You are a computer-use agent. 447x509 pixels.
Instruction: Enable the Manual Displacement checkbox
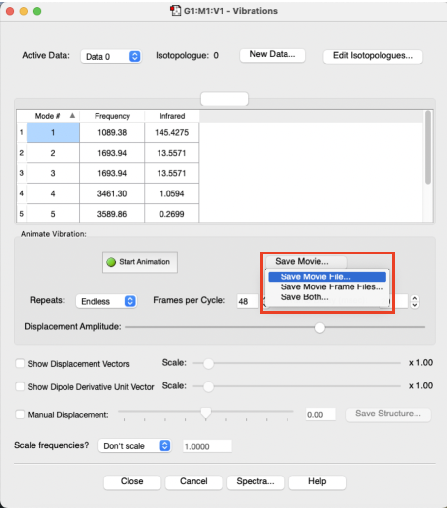[x=20, y=415]
